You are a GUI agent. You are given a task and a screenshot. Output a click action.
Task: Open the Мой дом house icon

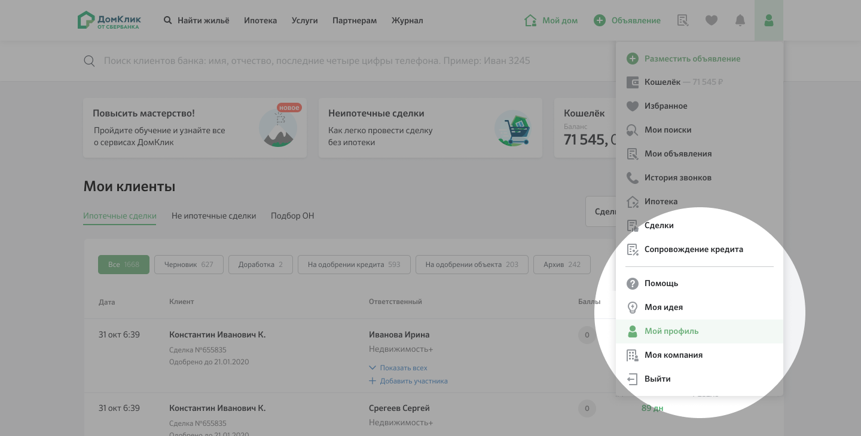(x=530, y=20)
